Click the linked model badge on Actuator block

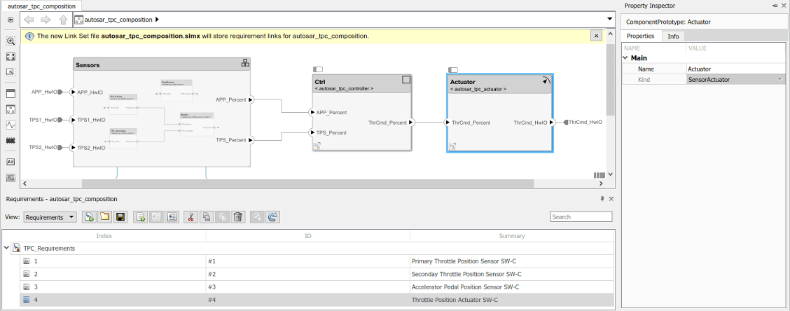pyautogui.click(x=452, y=146)
